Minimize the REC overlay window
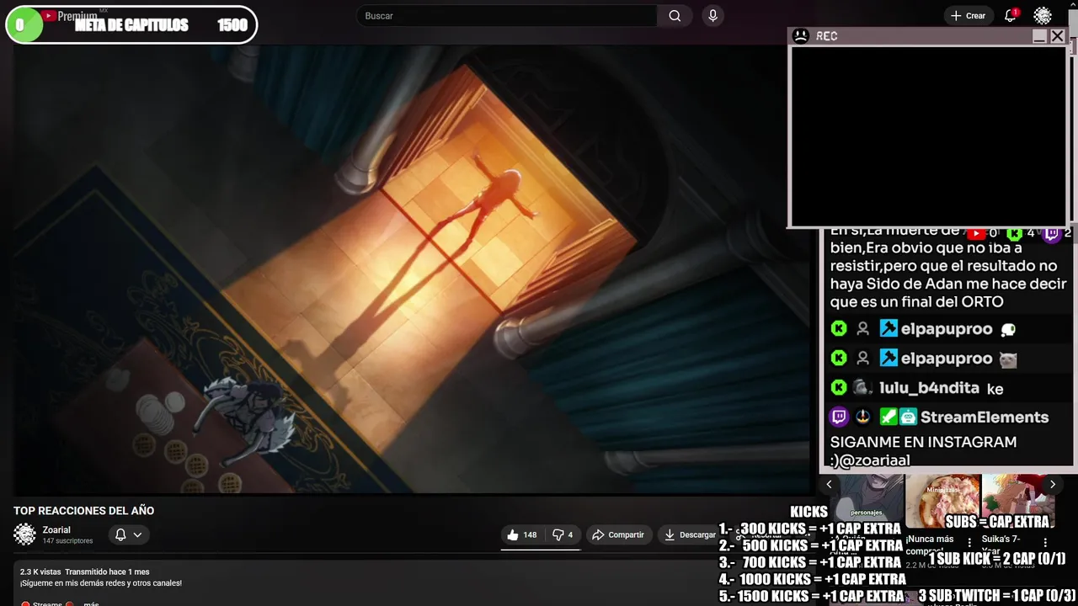The width and height of the screenshot is (1078, 606). [1039, 36]
